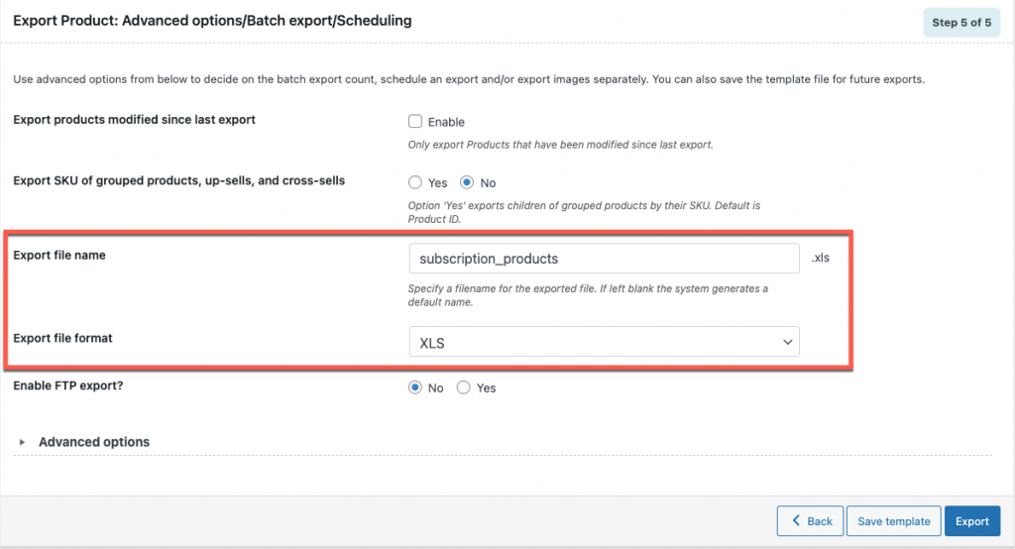
Task: Click the 'Specify a filename for the exported file' hint
Action: coord(588,295)
